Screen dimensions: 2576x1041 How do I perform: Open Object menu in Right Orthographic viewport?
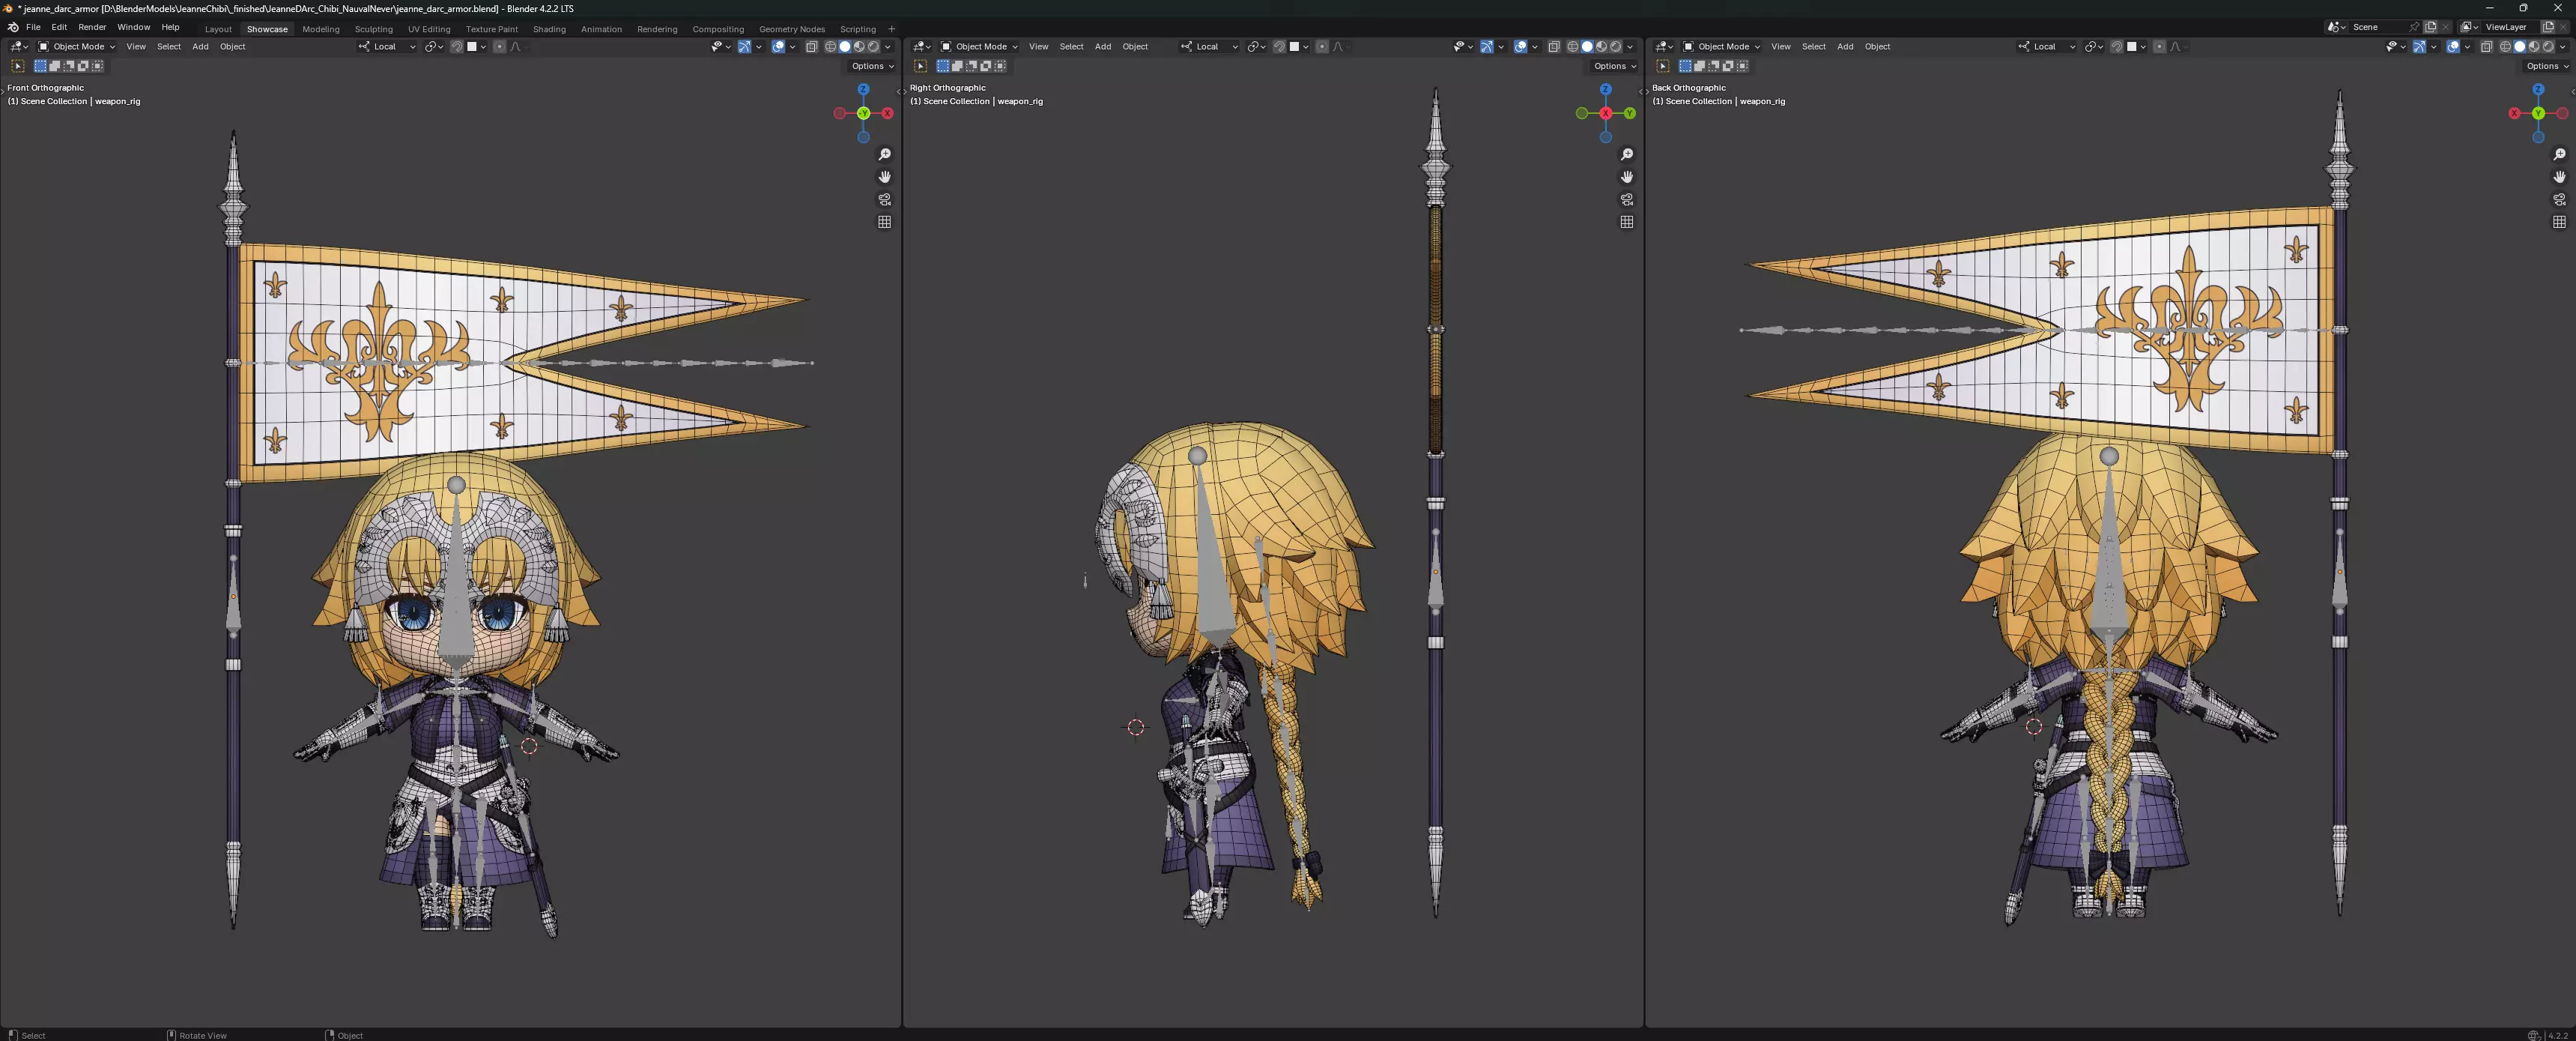pos(1135,46)
